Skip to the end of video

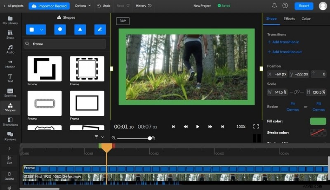pyautogui.click(x=222, y=127)
